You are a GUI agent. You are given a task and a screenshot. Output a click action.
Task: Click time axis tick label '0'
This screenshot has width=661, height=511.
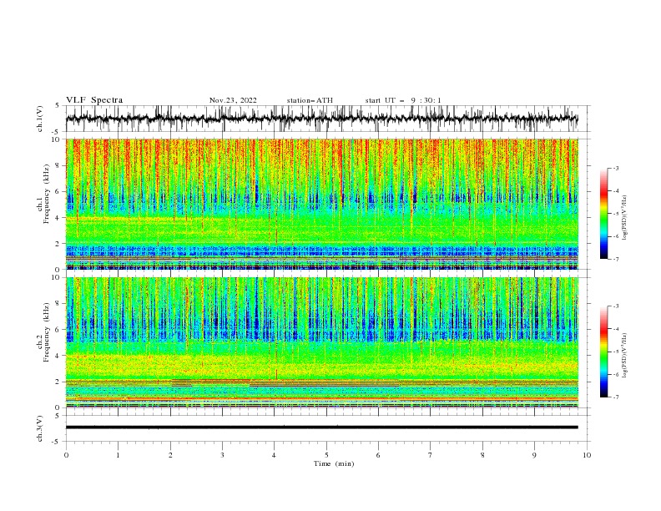click(66, 455)
